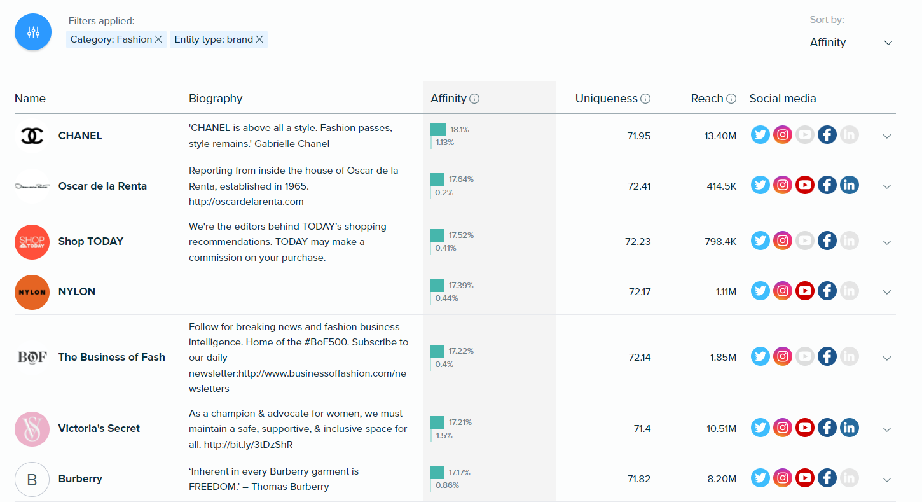Expand The Business of Fashion row
This screenshot has height=502, width=922.
pos(887,358)
